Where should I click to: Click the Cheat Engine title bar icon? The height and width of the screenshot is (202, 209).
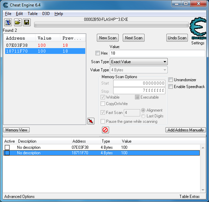pyautogui.click(x=5, y=5)
